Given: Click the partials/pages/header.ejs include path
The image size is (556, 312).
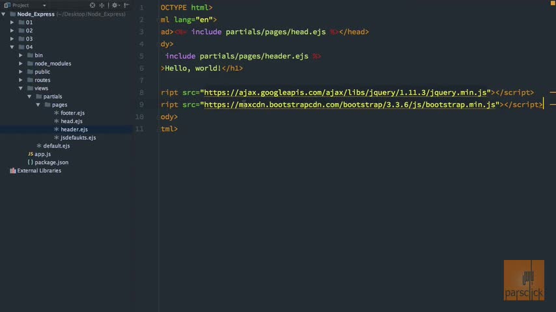Looking at the screenshot, I should pos(254,57).
